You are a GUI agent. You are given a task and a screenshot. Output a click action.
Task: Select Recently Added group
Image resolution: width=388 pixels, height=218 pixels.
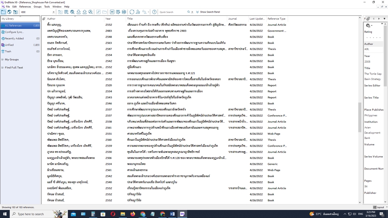(x=20, y=38)
